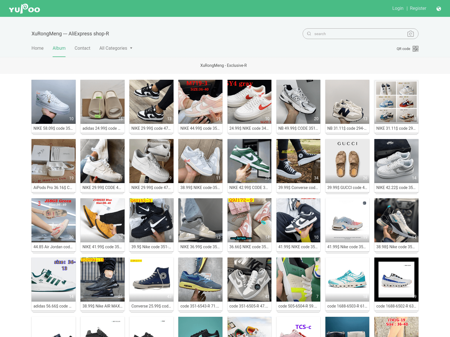Open NIKE 42.22$ code 35 album
The width and height of the screenshot is (450, 337).
[396, 166]
